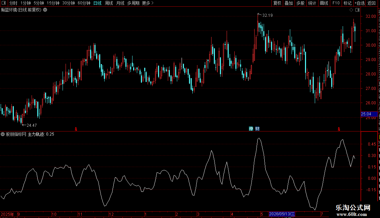Click the month 3 marker on timeline
This screenshot has height=218, width=380.
(198, 214)
